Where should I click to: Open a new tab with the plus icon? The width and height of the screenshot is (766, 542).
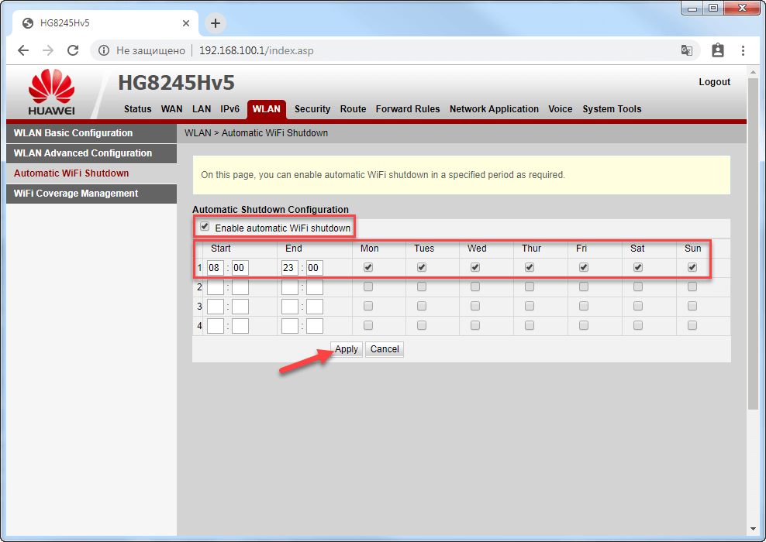click(x=216, y=23)
